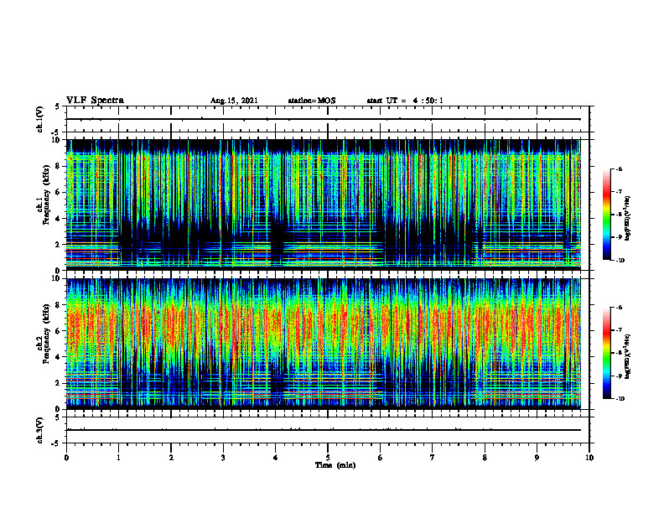
Task: Click time-axis tick label "10"
Action: click(x=589, y=458)
